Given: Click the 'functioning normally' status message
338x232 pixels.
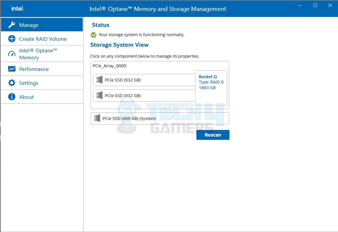Looking at the screenshot, I should (x=141, y=35).
